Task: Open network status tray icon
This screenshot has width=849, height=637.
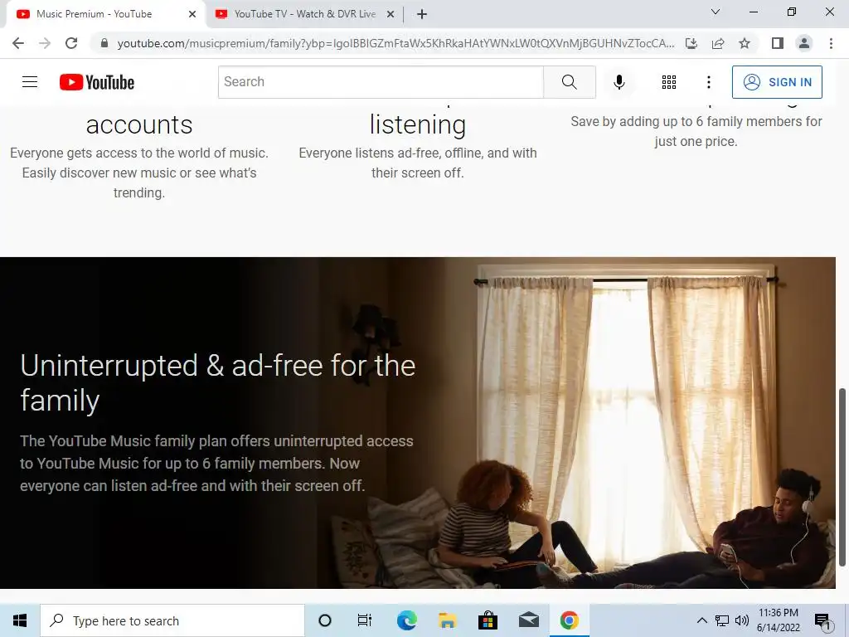Action: point(722,620)
